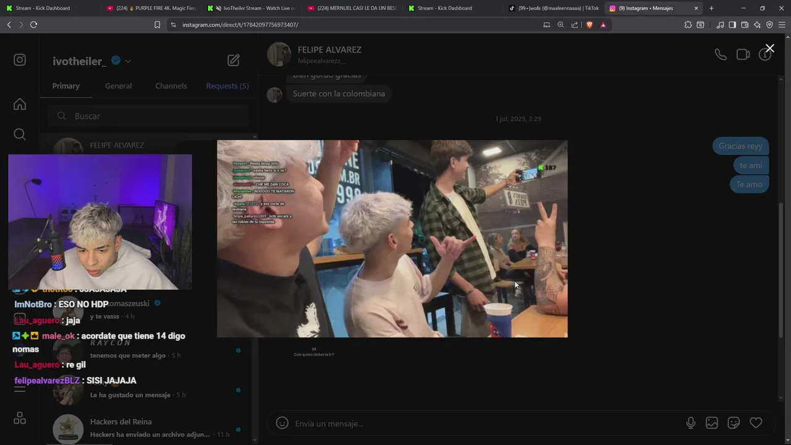Open the emoji picker in message box
Image resolution: width=791 pixels, height=445 pixels.
[x=282, y=423]
